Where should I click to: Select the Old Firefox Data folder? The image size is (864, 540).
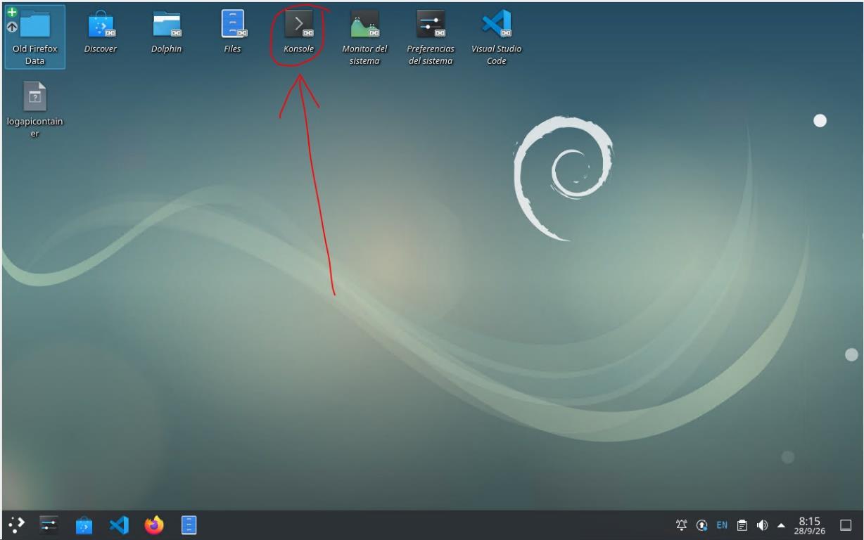pyautogui.click(x=35, y=37)
